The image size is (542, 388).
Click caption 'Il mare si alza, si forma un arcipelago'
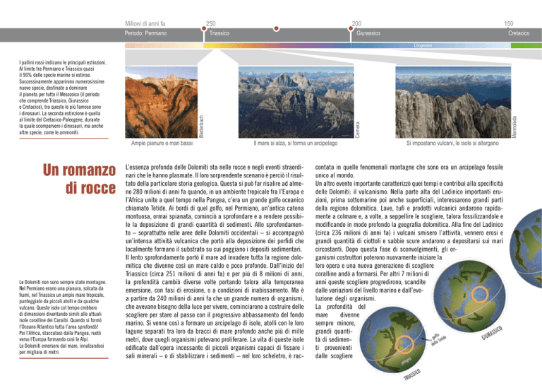(296, 143)
